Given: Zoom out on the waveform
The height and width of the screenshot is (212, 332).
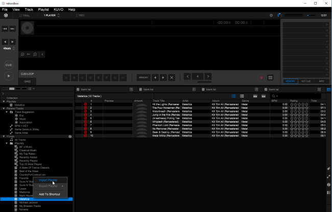Looking at the screenshot, I should click(35, 55).
